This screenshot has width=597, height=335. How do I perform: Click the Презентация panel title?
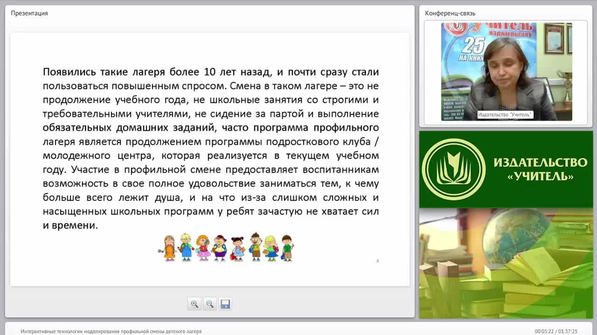click(29, 13)
